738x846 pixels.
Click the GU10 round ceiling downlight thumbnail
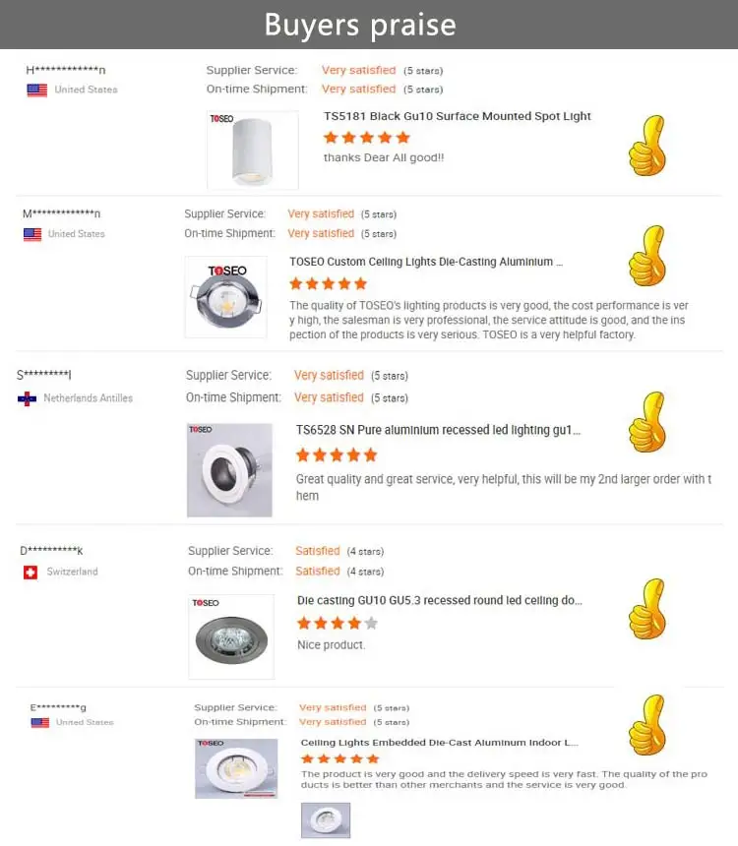[x=231, y=635]
